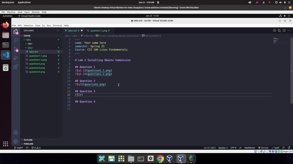Viewport: 293px width, 164px height.
Task: Switch to the question1.2.png editor tab
Action: [99, 31]
